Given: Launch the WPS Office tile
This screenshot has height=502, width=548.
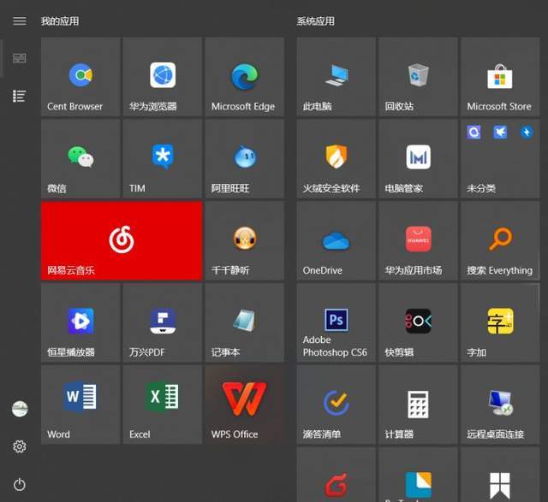Looking at the screenshot, I should click(x=245, y=405).
